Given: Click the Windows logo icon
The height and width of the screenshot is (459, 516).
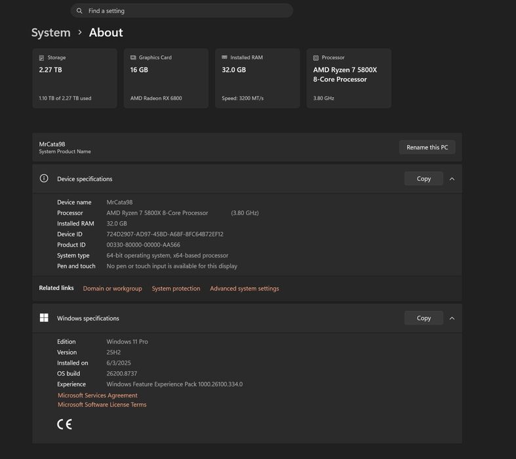Looking at the screenshot, I should (44, 317).
